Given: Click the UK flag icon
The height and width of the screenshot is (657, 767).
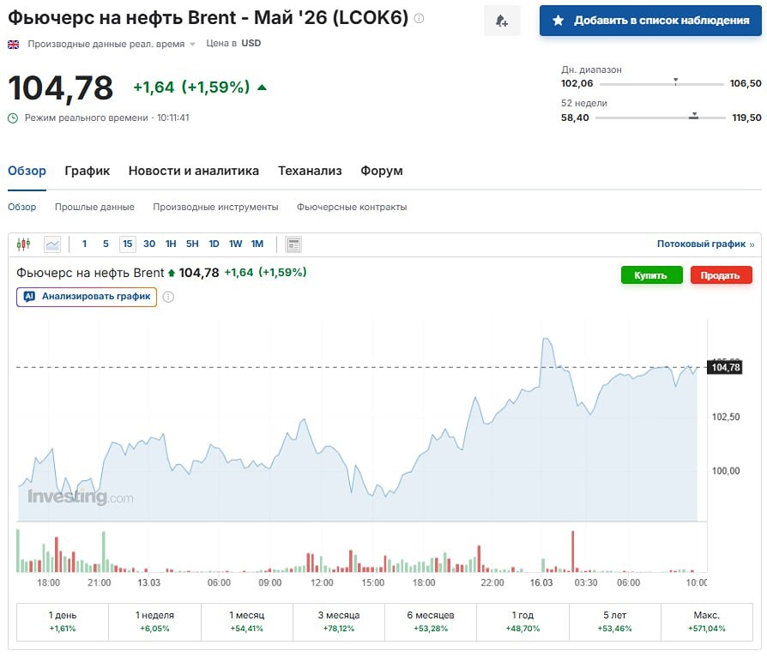Looking at the screenshot, I should [x=14, y=43].
